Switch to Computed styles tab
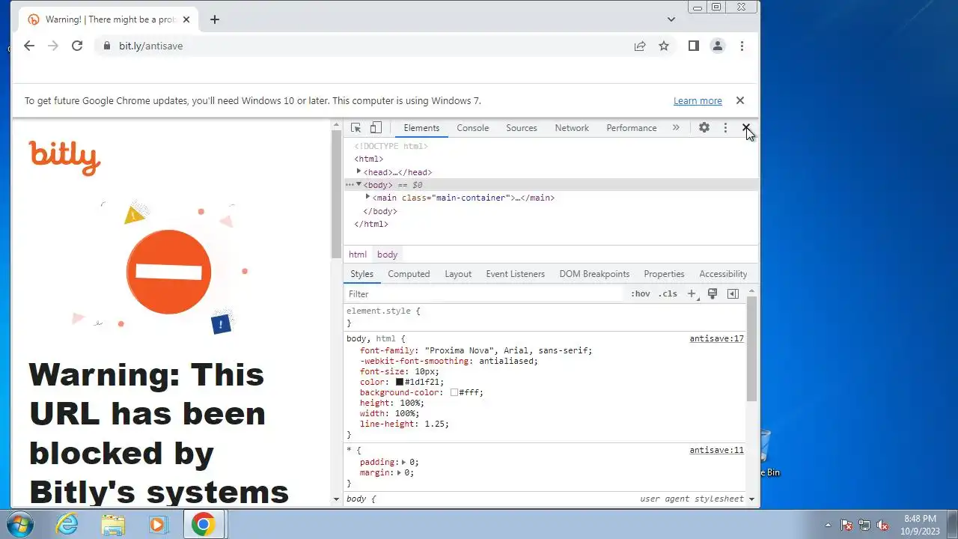This screenshot has width=958, height=539. [x=409, y=274]
